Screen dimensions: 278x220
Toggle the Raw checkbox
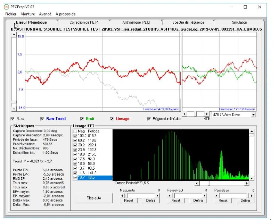click(x=13, y=119)
